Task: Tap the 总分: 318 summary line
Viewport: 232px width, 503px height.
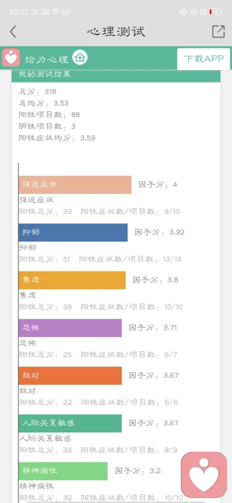Action: (38, 92)
